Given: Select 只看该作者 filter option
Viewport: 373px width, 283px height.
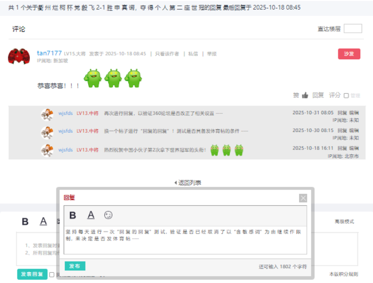Looking at the screenshot, I should tap(167, 54).
